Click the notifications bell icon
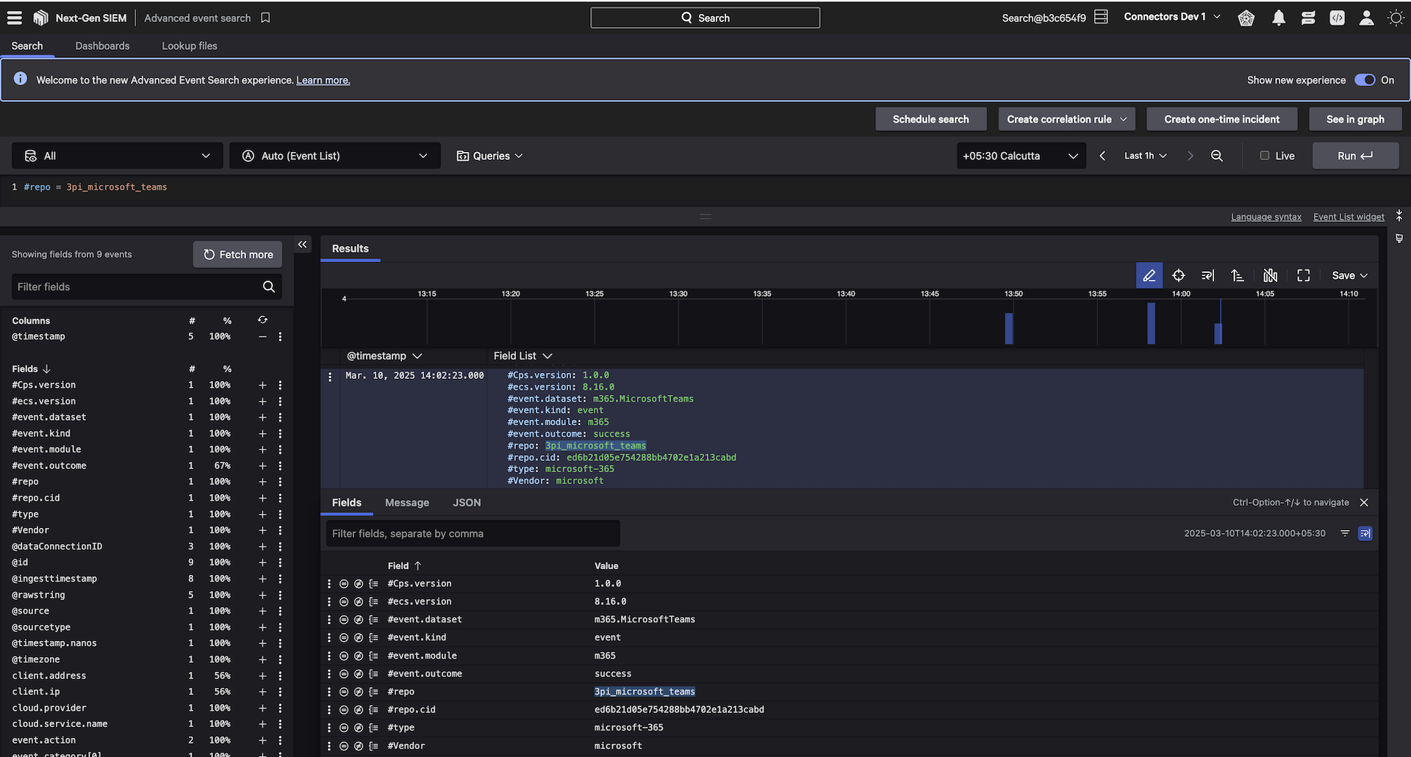This screenshot has width=1411, height=757. [1279, 18]
